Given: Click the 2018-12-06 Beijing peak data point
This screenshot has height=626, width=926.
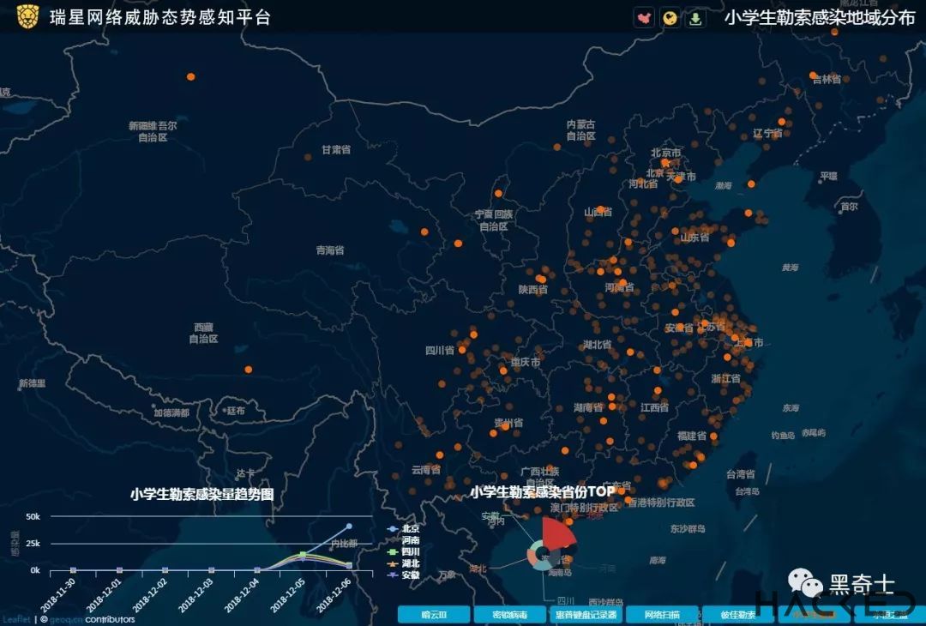Looking at the screenshot, I should click(x=349, y=527).
